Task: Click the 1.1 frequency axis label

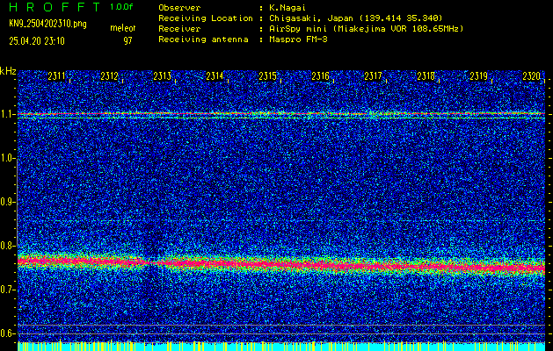Action: (x=7, y=114)
